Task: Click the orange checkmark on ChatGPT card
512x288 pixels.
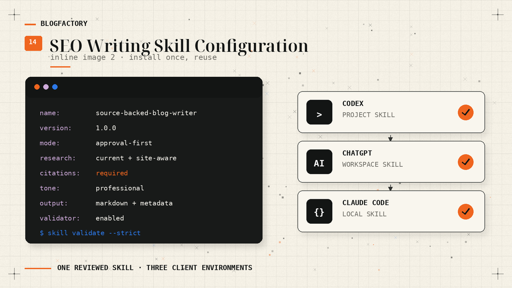Action: tap(466, 162)
